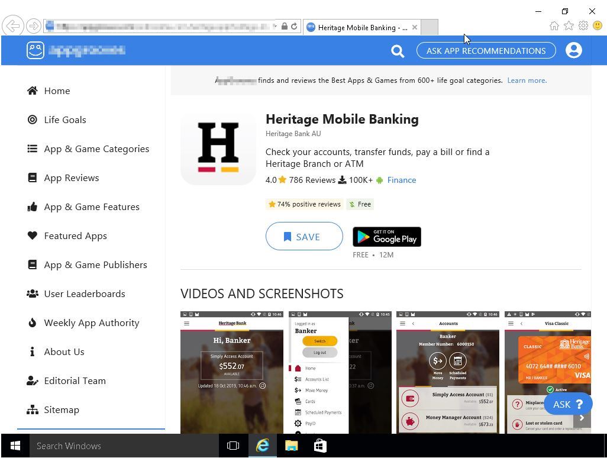Screen dimensions: 607x458
Task: Open the Windows Start menu
Action: pyautogui.click(x=15, y=446)
